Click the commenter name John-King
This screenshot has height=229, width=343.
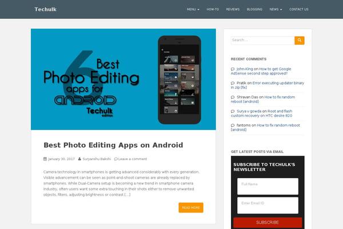245,69
